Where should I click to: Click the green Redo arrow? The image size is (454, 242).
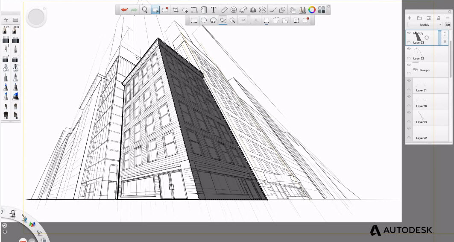[x=134, y=10]
